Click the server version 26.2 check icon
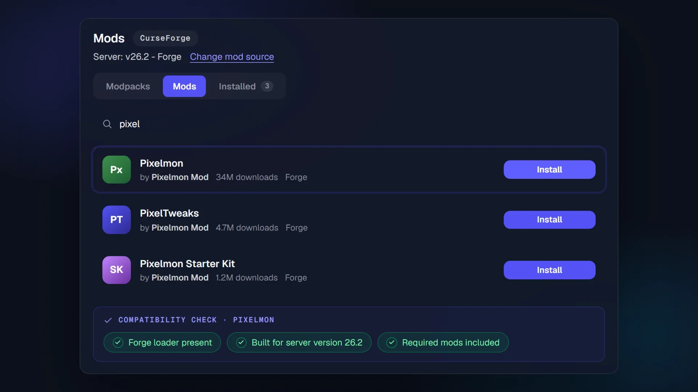Image resolution: width=698 pixels, height=392 pixels. click(x=241, y=342)
